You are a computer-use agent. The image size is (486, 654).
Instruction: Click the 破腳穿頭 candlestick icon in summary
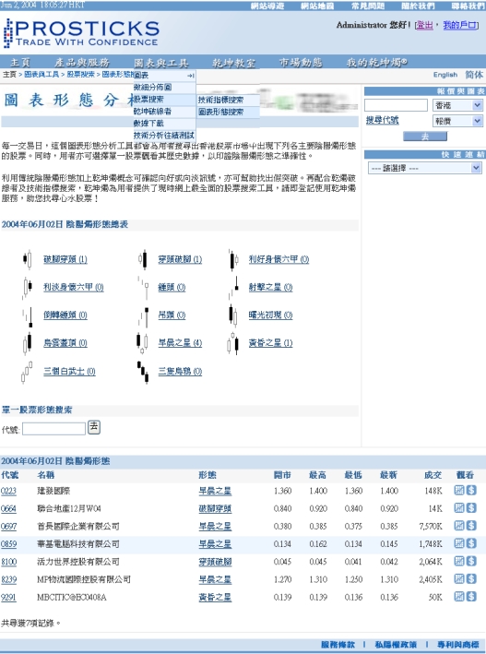click(x=28, y=259)
